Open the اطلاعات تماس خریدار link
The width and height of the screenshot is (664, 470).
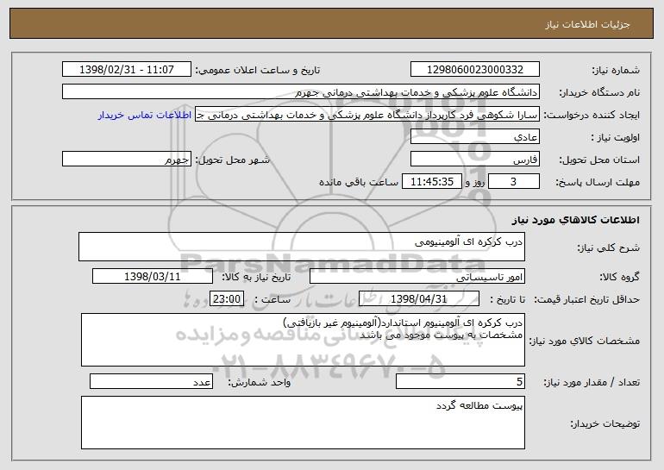tap(145, 116)
